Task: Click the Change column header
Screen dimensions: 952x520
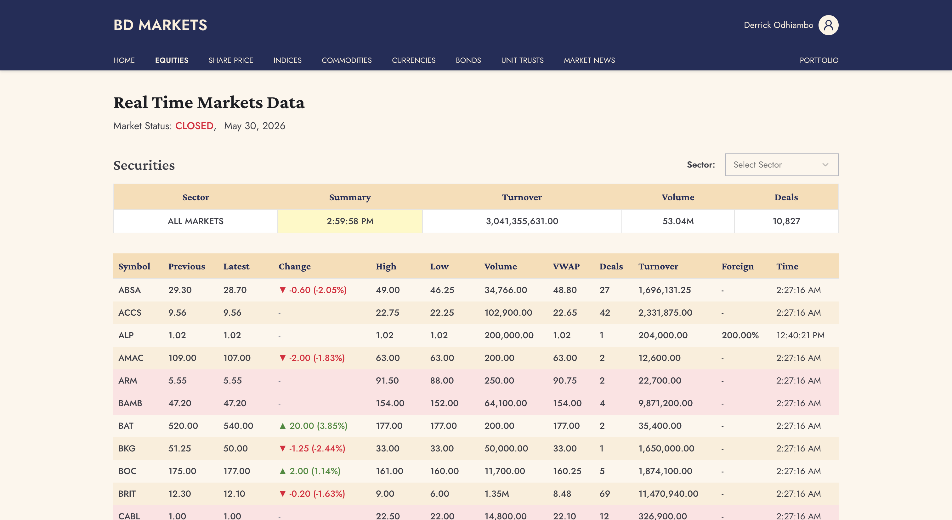Action: 295,266
